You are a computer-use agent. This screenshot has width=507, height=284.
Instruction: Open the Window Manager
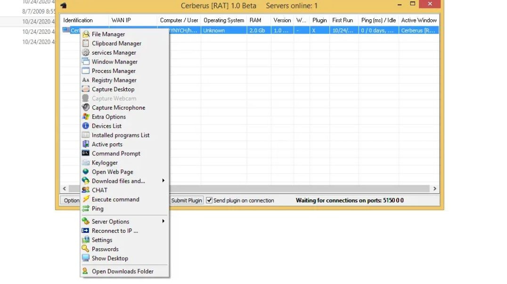pyautogui.click(x=114, y=62)
